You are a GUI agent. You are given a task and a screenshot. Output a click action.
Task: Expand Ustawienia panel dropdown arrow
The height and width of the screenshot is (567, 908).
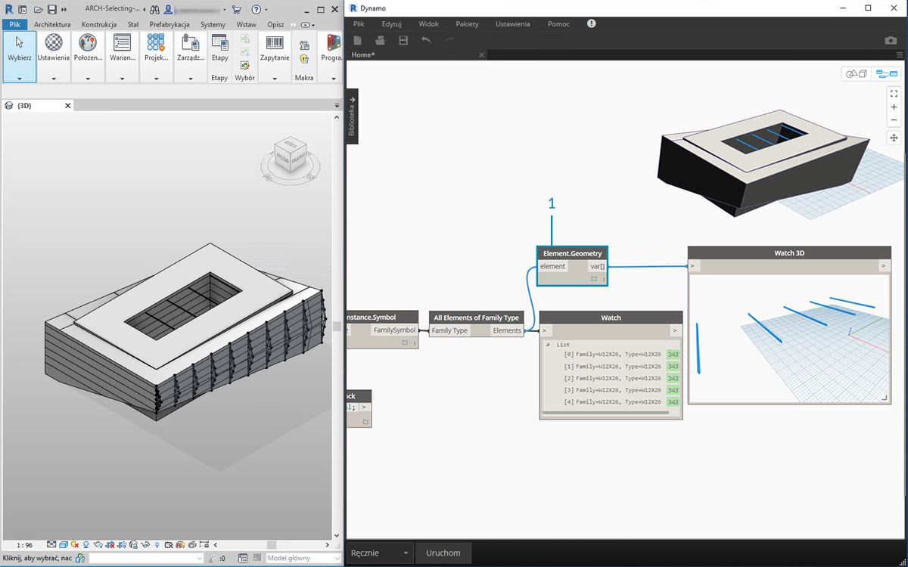53,79
